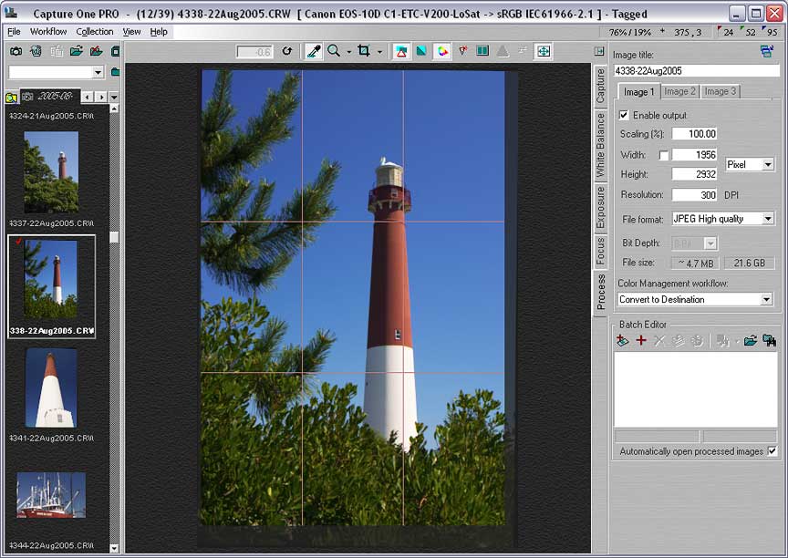This screenshot has width=788, height=558.
Task: Click the teal diagonal square toolbar icon
Action: click(x=421, y=51)
